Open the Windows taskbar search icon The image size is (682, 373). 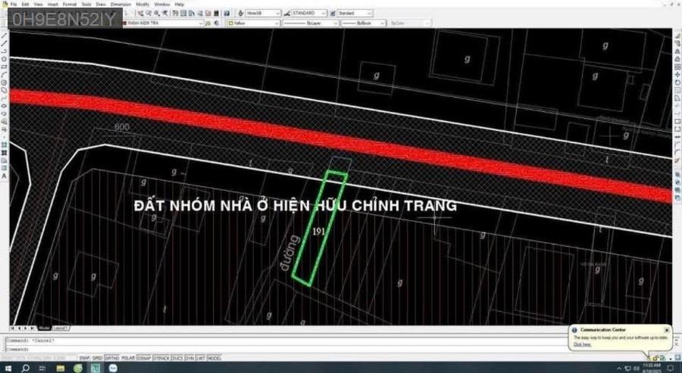pyautogui.click(x=26, y=368)
